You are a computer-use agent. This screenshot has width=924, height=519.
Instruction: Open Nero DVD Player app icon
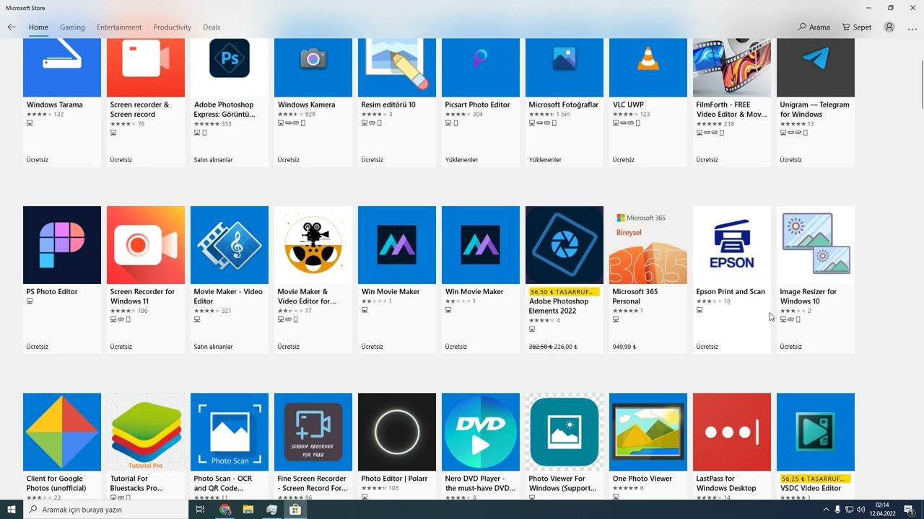pos(480,432)
